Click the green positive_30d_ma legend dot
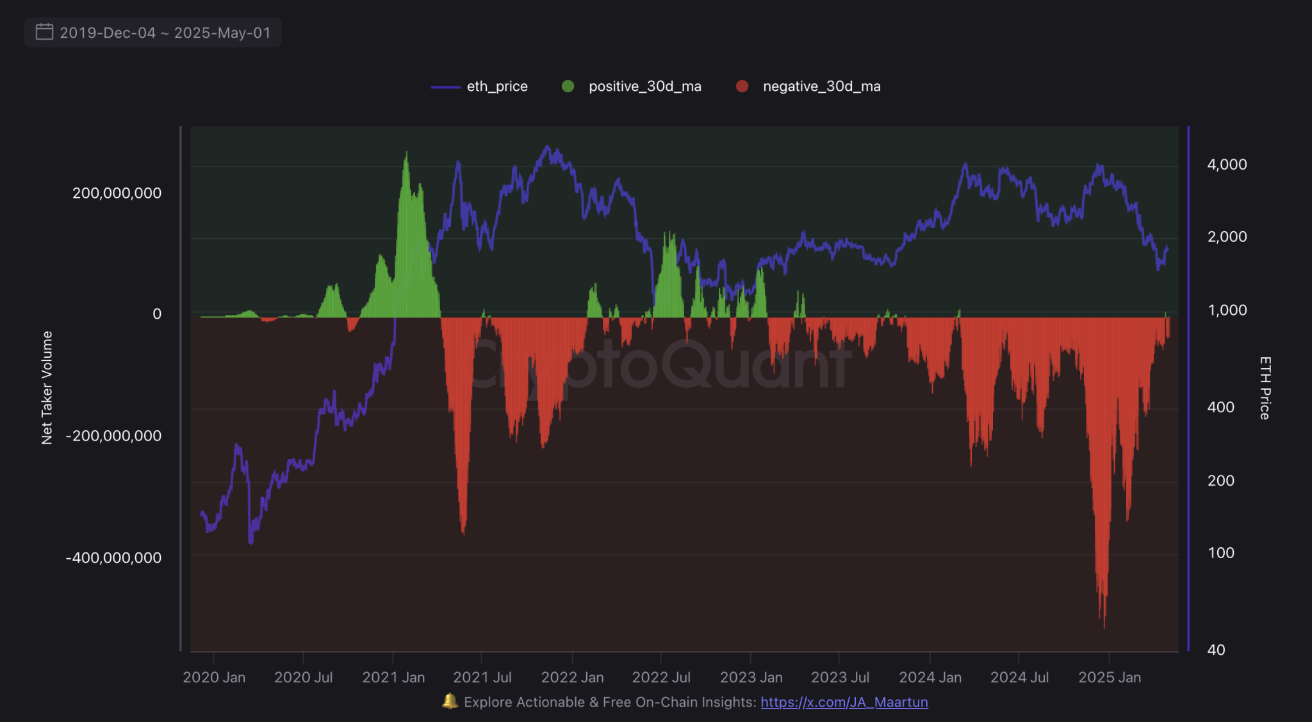The width and height of the screenshot is (1312, 722). pos(569,86)
